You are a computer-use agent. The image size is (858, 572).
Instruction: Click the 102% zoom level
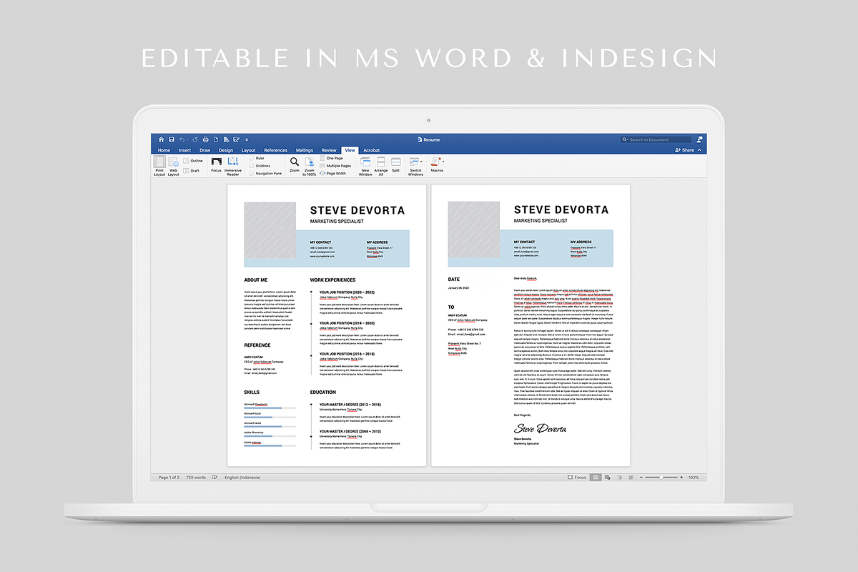(x=694, y=478)
